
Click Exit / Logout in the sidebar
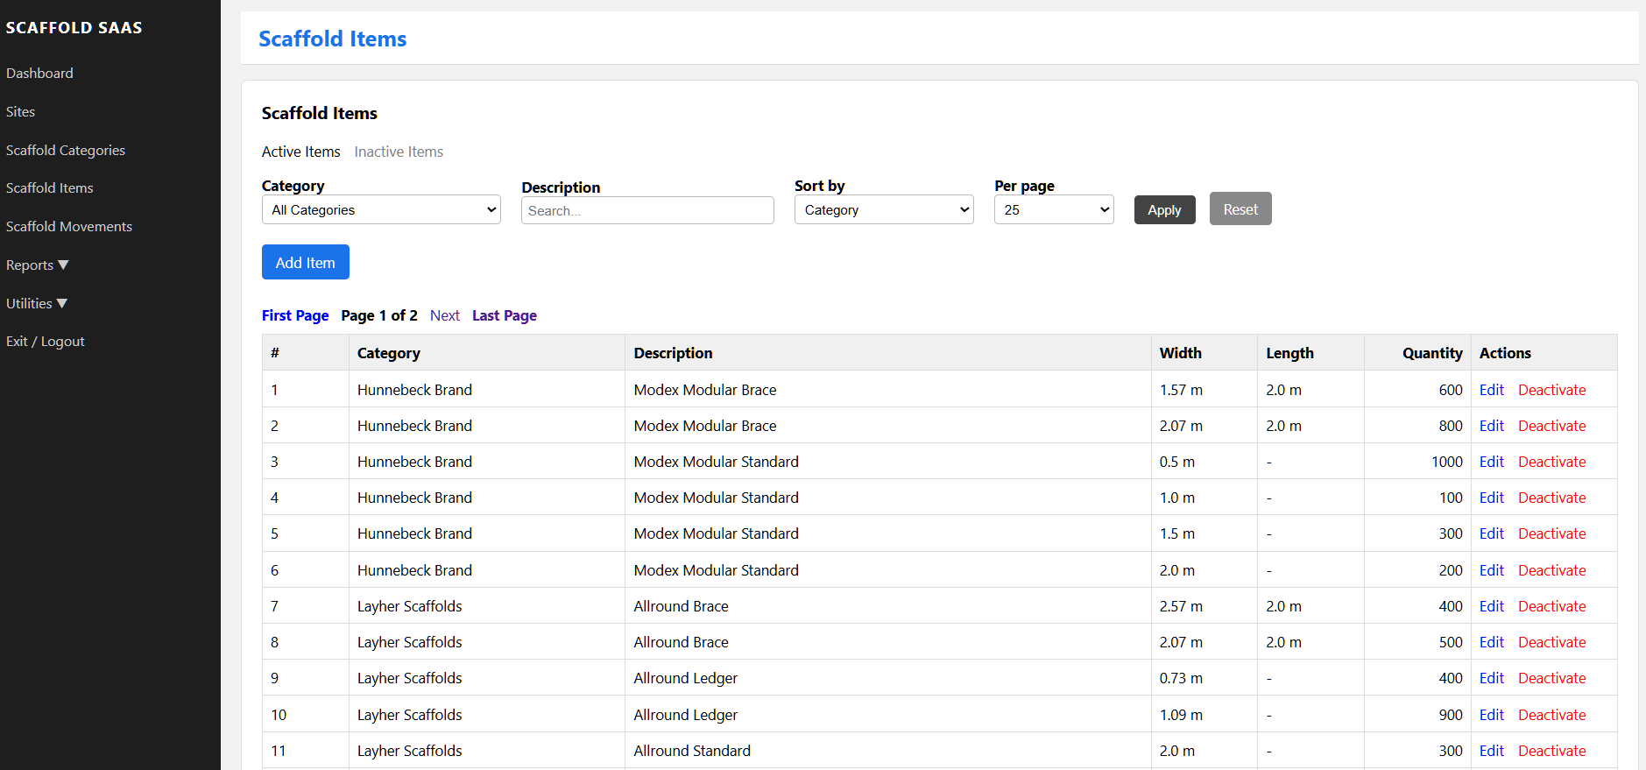pyautogui.click(x=46, y=342)
